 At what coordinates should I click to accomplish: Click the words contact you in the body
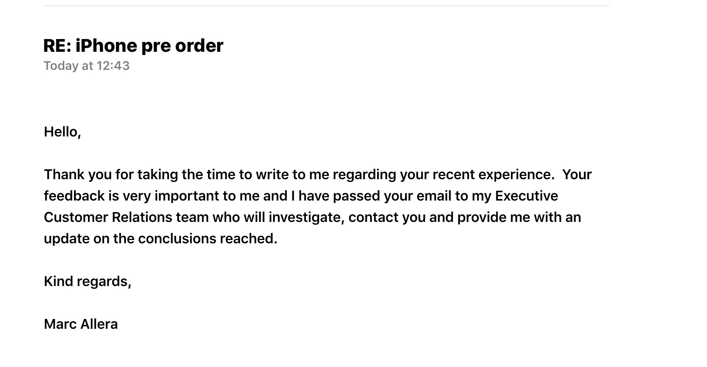(387, 217)
